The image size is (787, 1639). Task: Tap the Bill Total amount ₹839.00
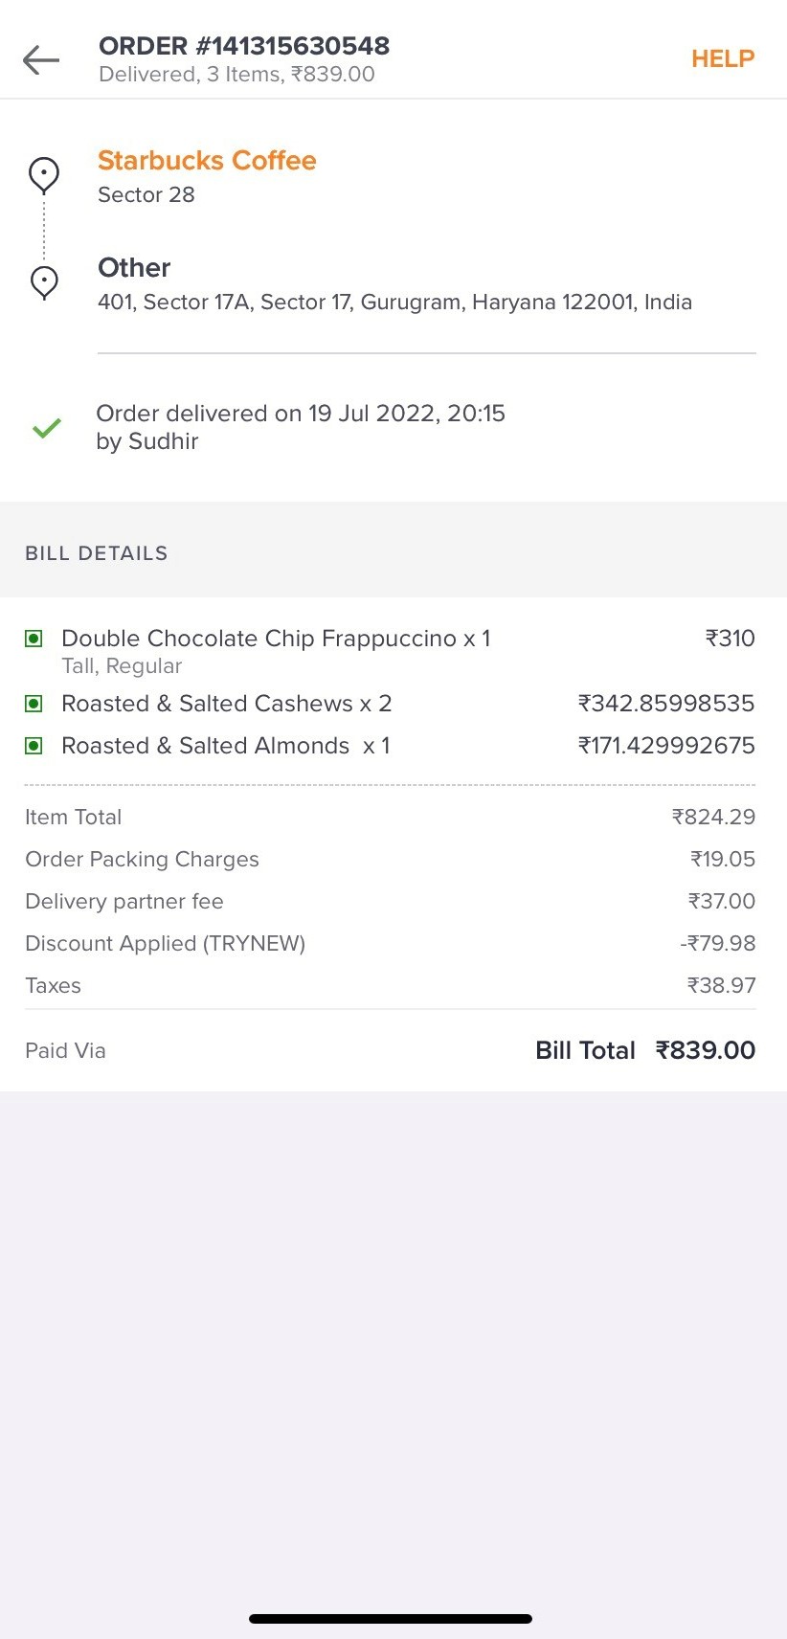click(706, 1050)
